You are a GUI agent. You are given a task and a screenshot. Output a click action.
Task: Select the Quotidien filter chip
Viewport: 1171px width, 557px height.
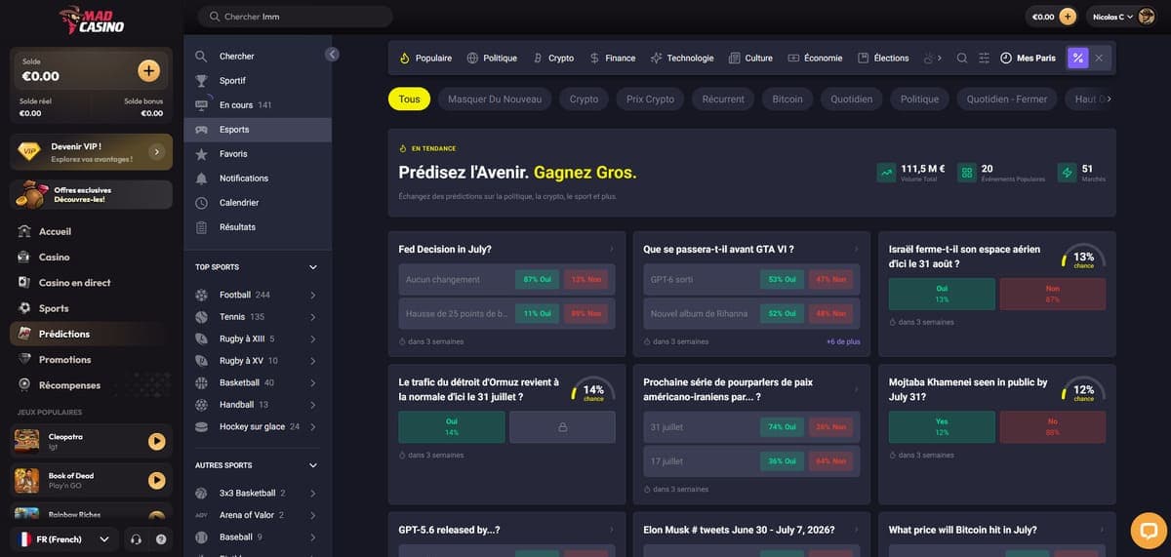(851, 99)
